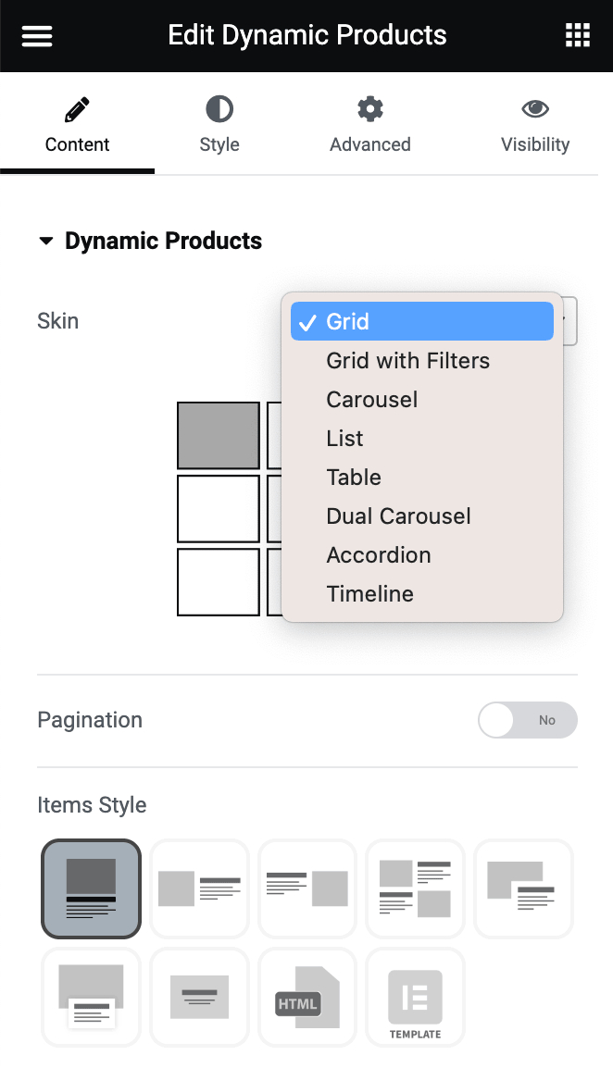Pick the two-column collage item style
This screenshot has height=1068, width=613.
pyautogui.click(x=415, y=888)
